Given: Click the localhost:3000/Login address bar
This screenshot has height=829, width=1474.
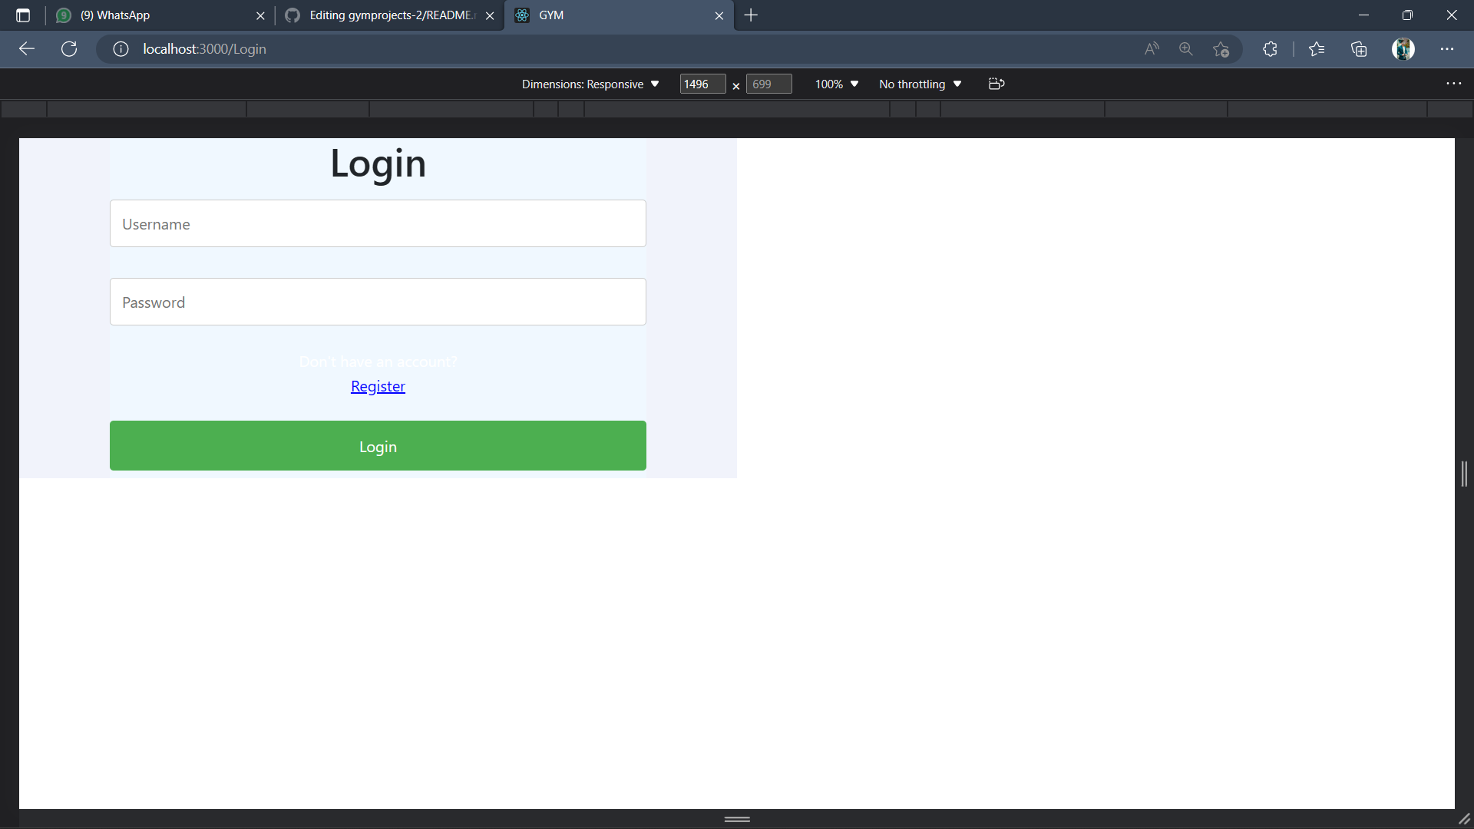Looking at the screenshot, I should pos(614,49).
